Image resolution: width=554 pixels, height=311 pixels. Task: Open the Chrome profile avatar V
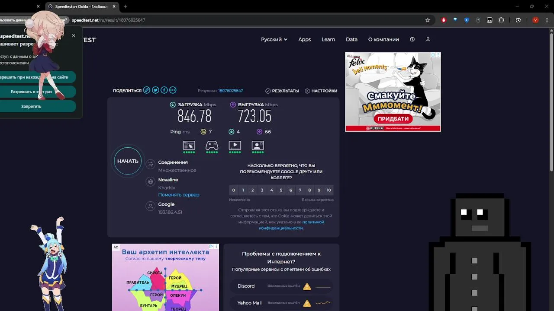pyautogui.click(x=535, y=20)
